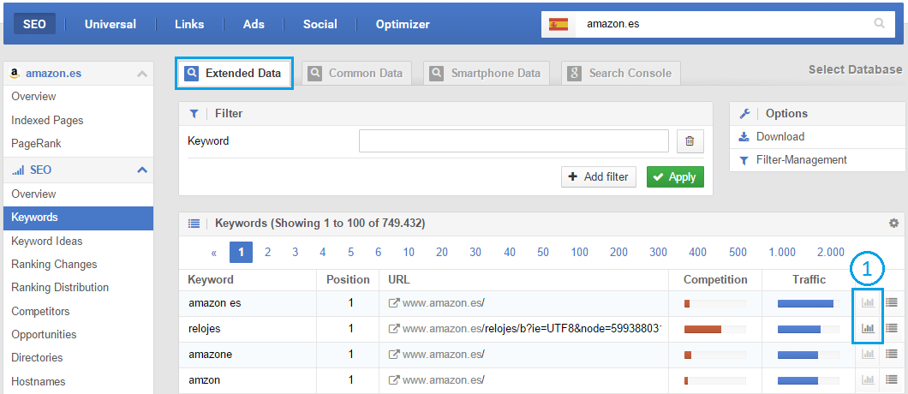The width and height of the screenshot is (908, 394).
Task: Click Download in the Options panel
Action: point(780,137)
